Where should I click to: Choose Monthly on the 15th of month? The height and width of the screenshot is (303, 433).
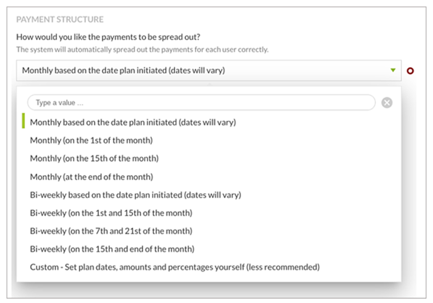[94, 158]
